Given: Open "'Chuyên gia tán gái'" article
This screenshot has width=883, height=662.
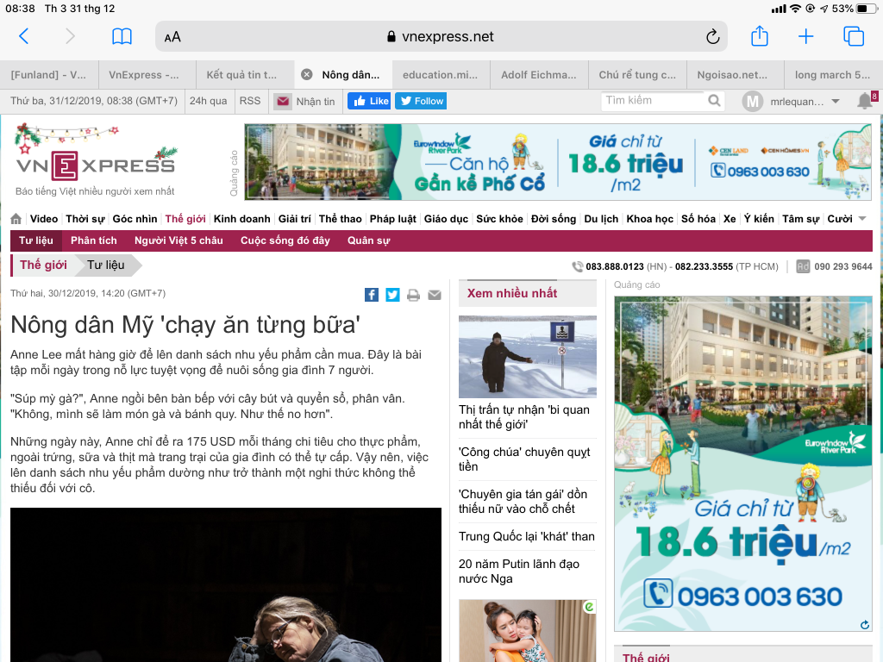Looking at the screenshot, I should point(523,502).
